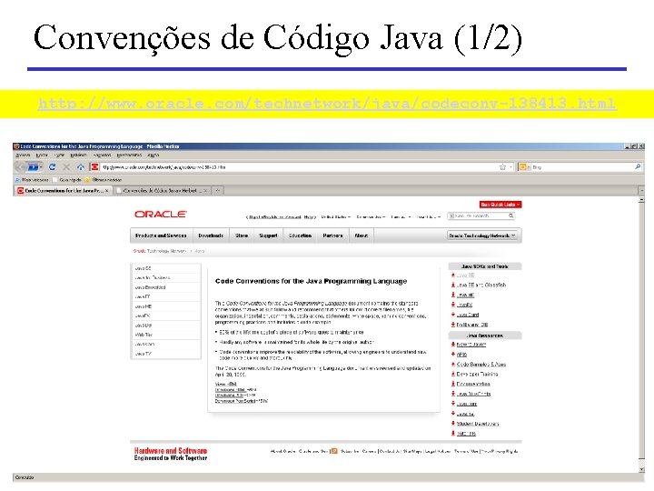
Task: Open the About nav tab
Action: point(362,235)
